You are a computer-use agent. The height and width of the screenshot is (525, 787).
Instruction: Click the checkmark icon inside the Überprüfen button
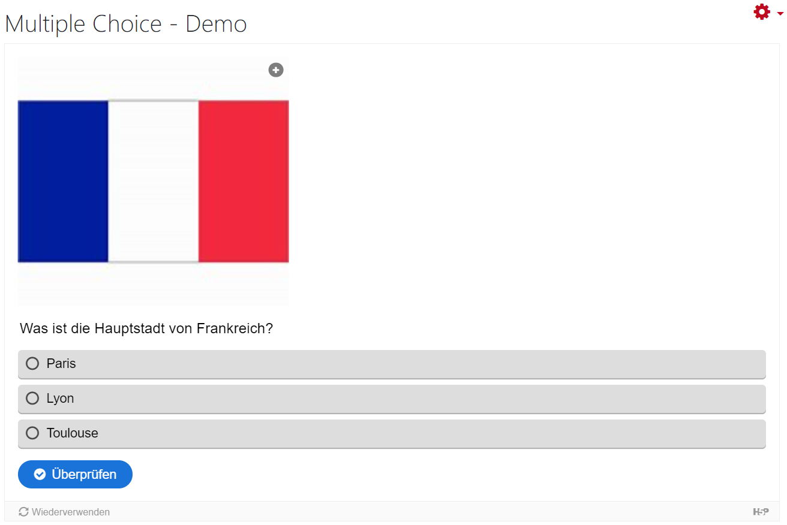point(40,474)
